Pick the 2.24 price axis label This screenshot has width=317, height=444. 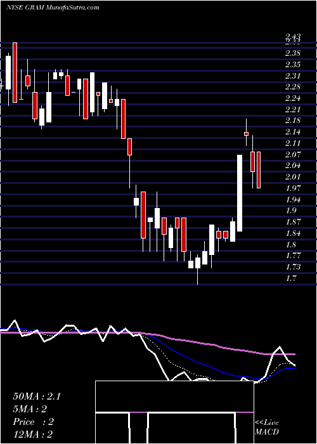293,98
